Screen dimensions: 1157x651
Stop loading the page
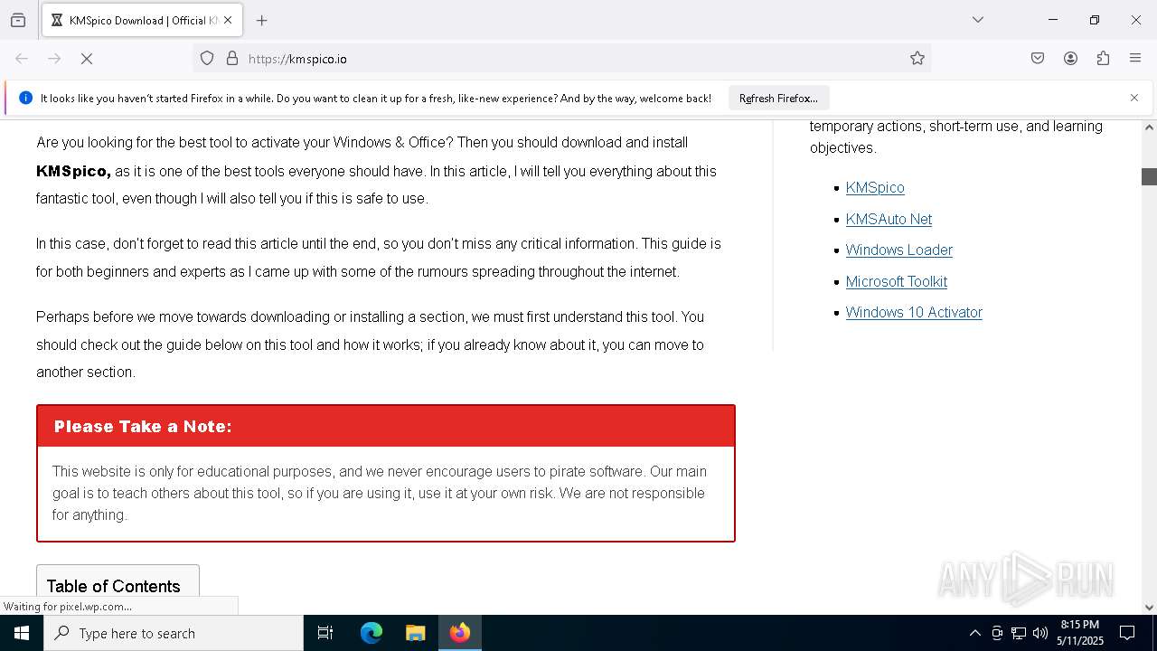(x=87, y=59)
